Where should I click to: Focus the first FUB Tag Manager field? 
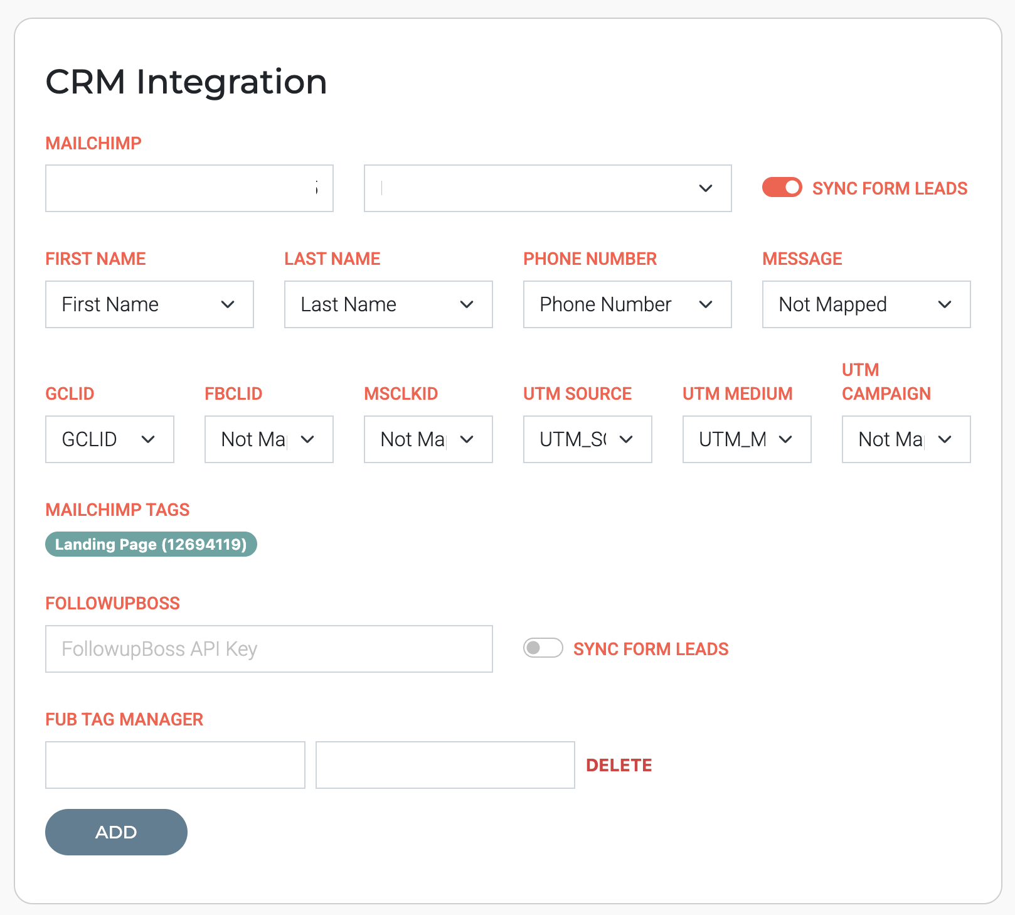pos(175,765)
